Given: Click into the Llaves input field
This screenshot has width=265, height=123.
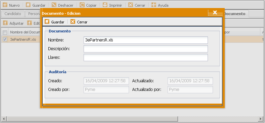Looking at the screenshot, I should 146,57.
